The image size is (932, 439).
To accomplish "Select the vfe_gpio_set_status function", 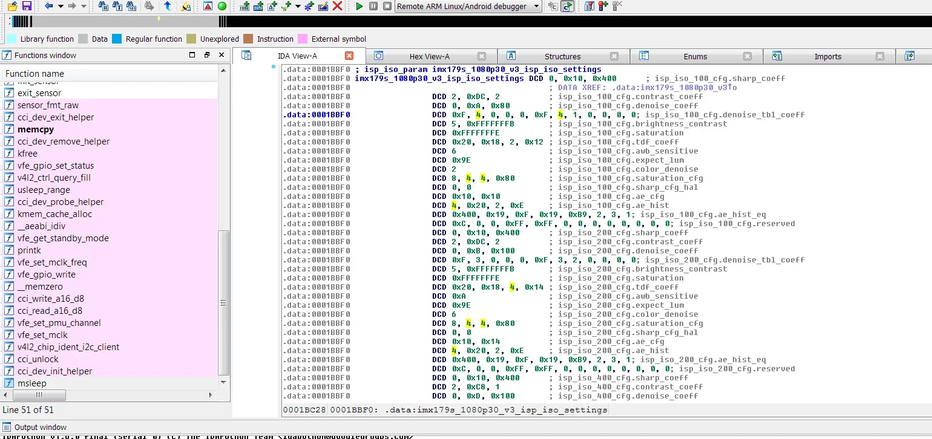I will 56,166.
